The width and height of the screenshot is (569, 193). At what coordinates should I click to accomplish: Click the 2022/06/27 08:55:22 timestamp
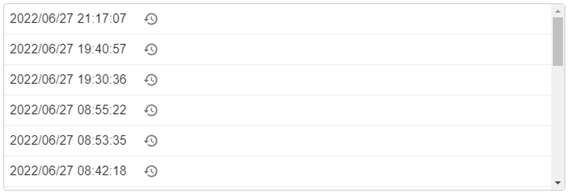(x=68, y=110)
